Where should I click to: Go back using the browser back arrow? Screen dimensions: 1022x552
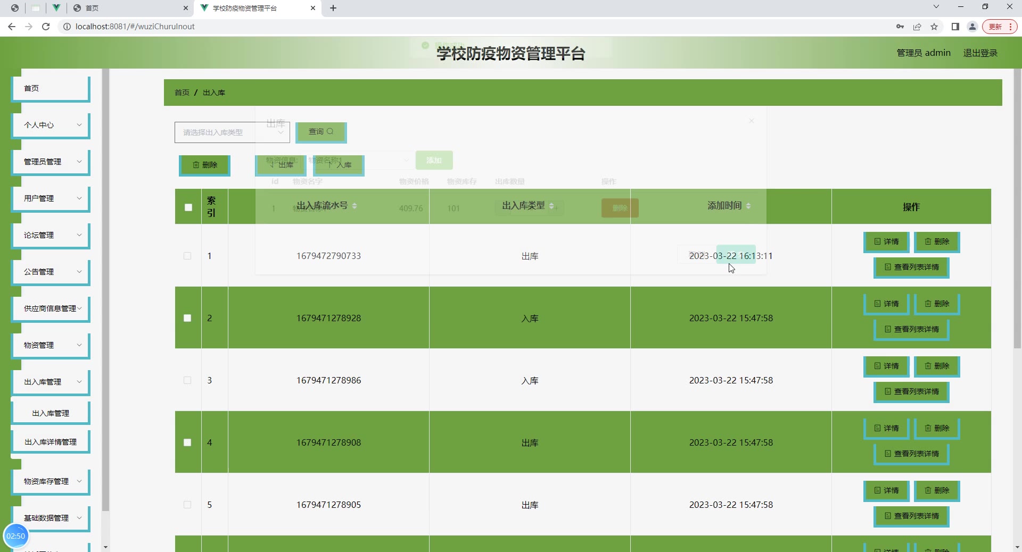[x=12, y=27]
